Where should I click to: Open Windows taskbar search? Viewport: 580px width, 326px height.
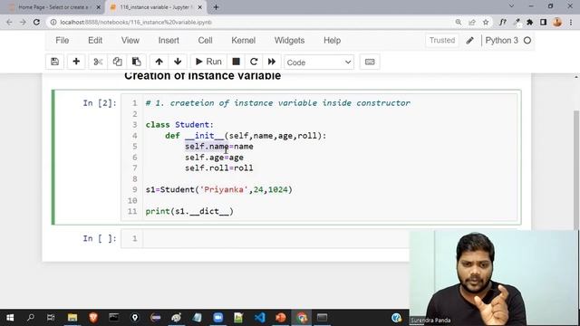31,318
